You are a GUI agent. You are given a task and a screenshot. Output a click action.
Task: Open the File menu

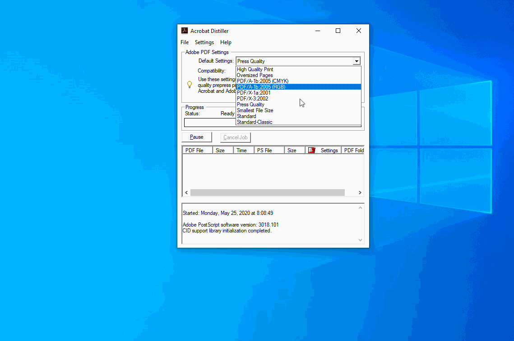click(x=185, y=42)
